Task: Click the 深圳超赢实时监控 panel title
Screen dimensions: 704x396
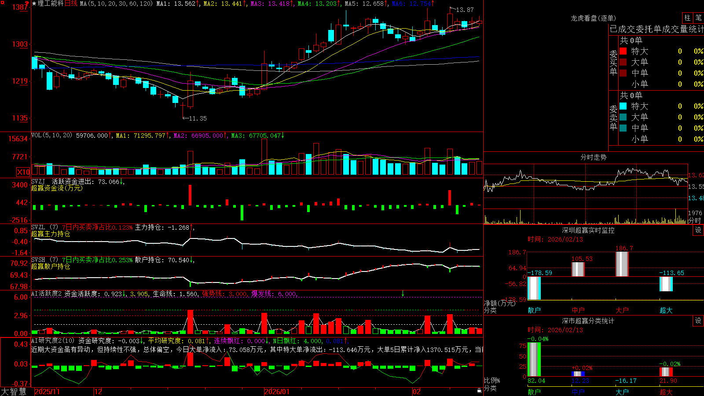Action: 588,230
